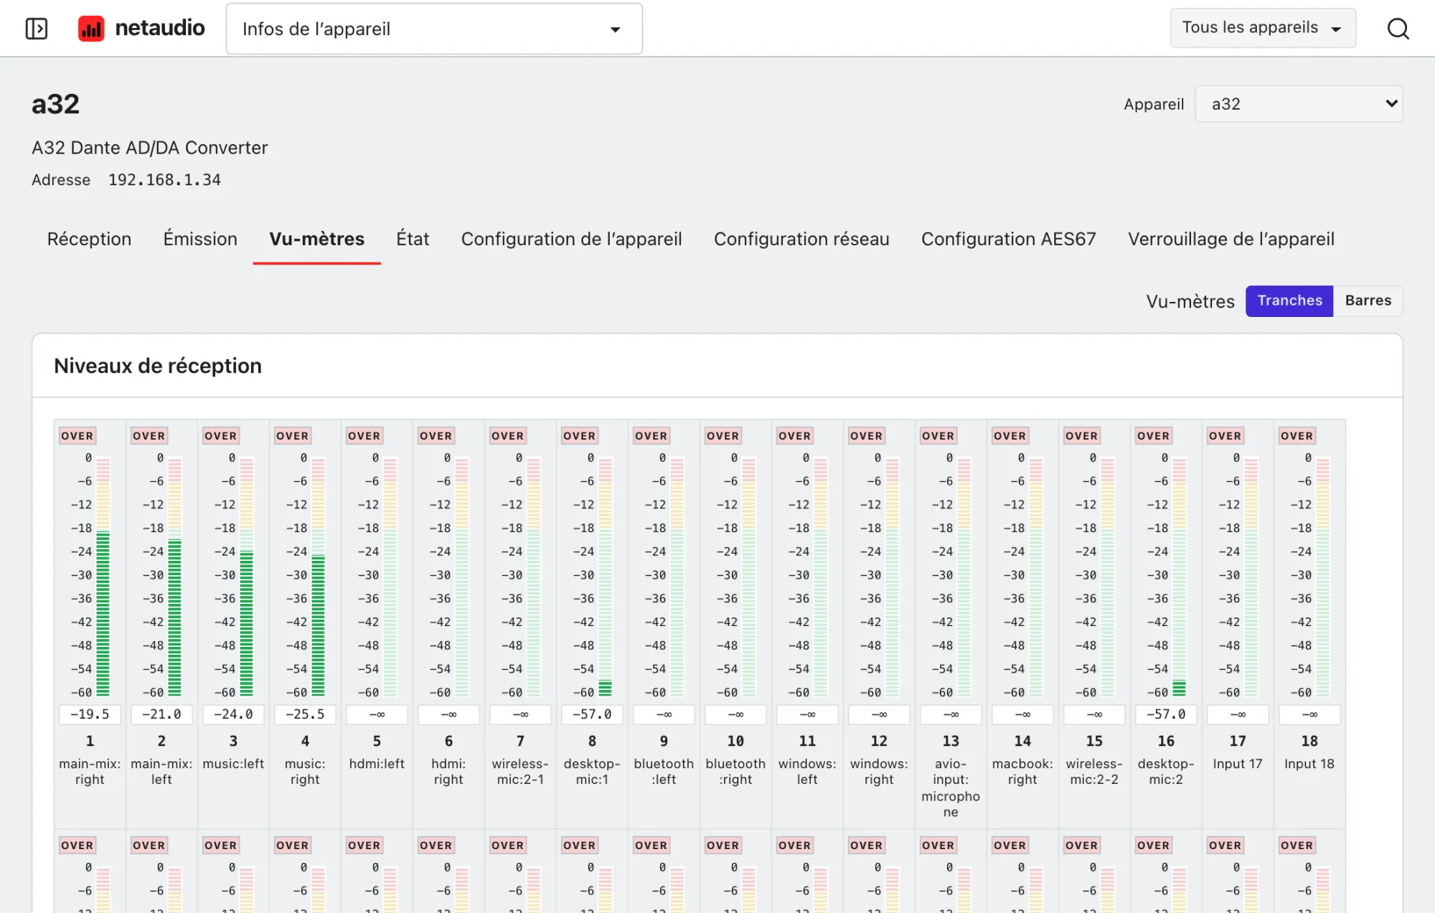1435x913 pixels.
Task: Switch meters to Barres view
Action: pyautogui.click(x=1368, y=301)
